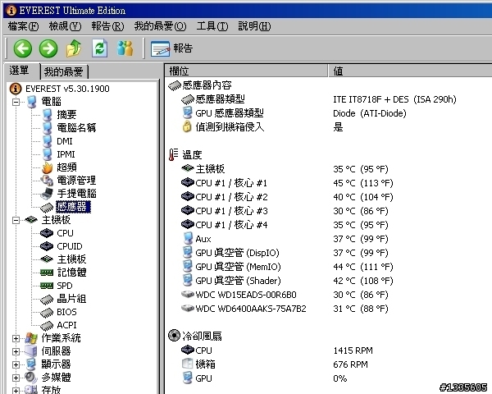
Task: Open the 我的最愛(O) menu
Action: [x=160, y=26]
